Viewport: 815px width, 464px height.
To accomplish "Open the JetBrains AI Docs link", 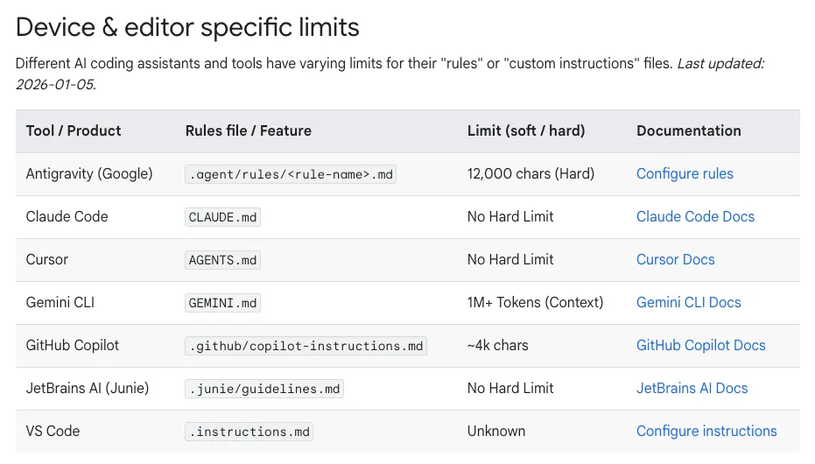I will point(692,388).
